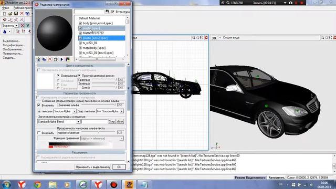Click the New file icon in ZModeler toolbar
This screenshot has width=336, height=189.
(5, 14)
